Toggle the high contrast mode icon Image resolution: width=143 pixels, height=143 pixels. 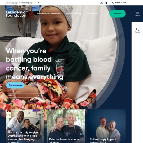point(106,3)
